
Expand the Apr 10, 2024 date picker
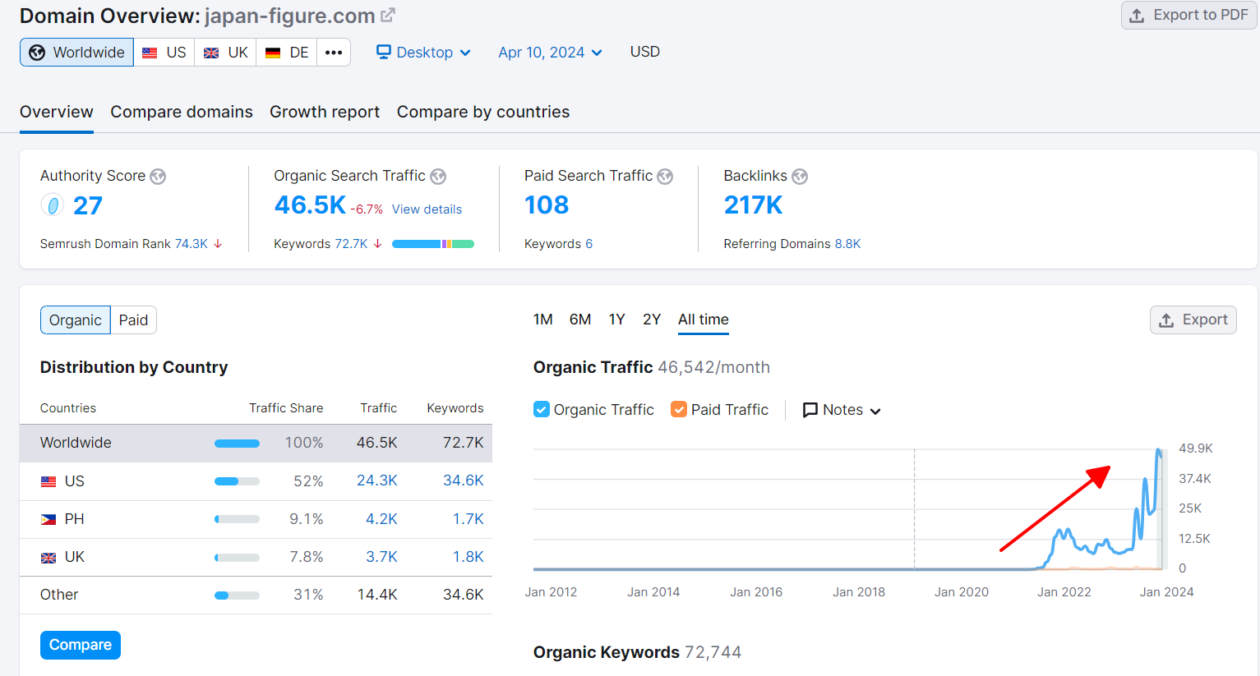point(550,53)
